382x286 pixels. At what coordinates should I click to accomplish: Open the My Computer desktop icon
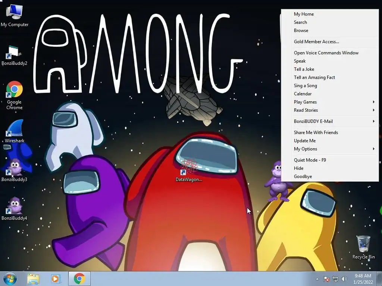(15, 16)
